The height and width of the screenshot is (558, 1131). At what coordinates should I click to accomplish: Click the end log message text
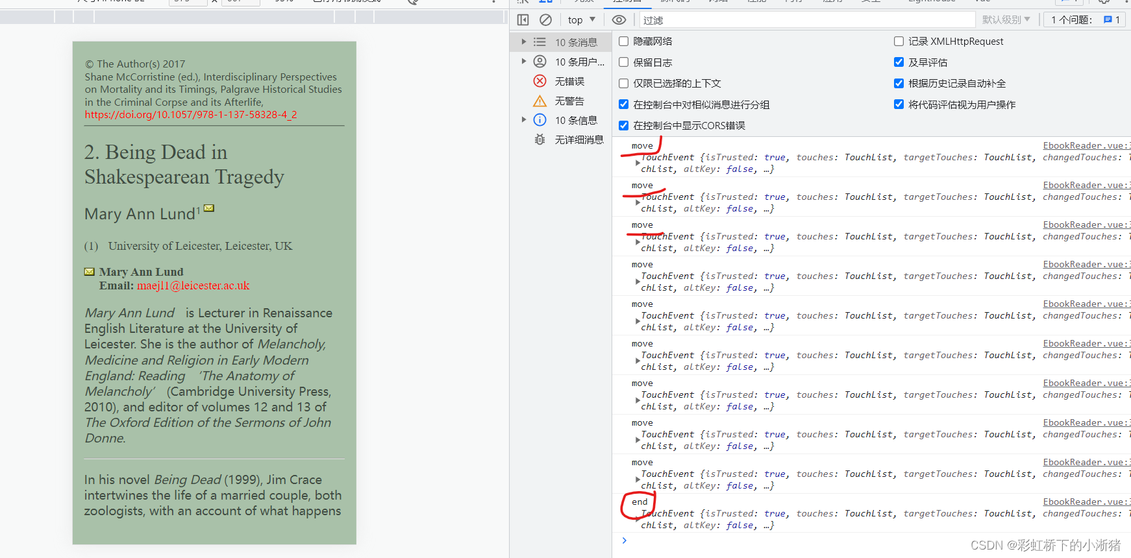[x=640, y=502]
